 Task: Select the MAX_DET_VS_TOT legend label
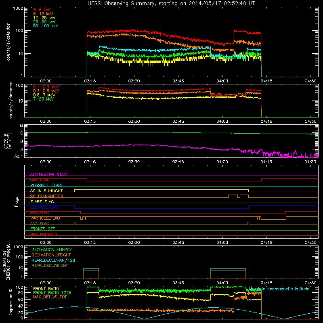(50, 297)
